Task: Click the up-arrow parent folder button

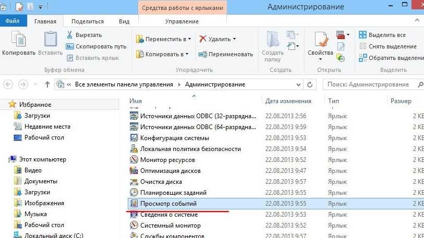Action: 47,84
